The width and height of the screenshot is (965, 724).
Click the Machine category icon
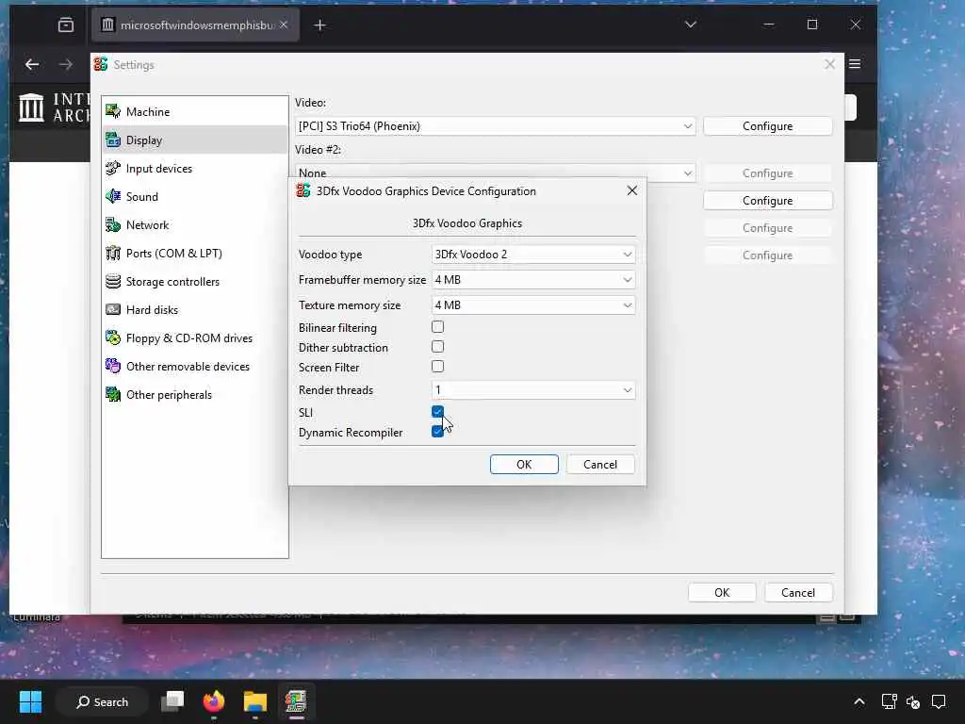click(113, 111)
